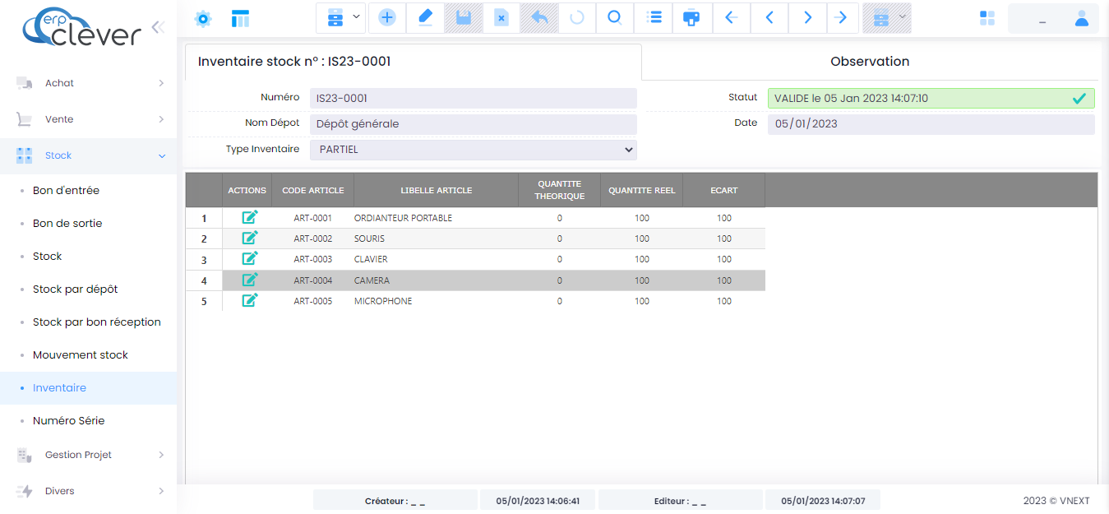The height and width of the screenshot is (514, 1109).
Task: Switch to the Observation tab
Action: tap(870, 62)
